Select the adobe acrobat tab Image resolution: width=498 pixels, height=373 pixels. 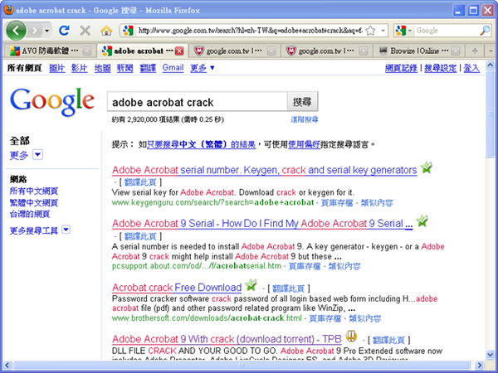[143, 51]
